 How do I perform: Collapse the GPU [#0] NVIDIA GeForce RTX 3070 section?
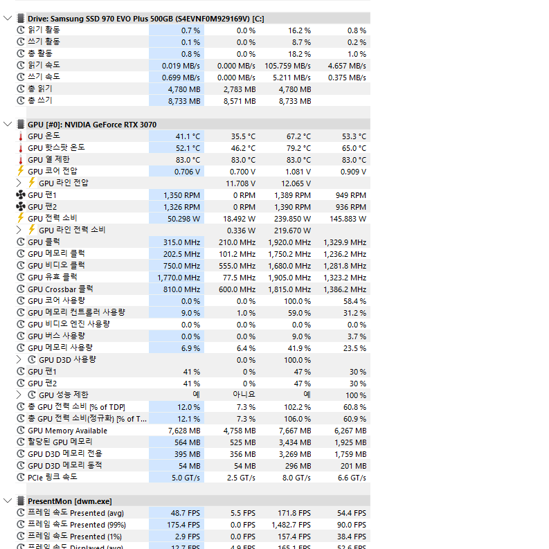click(8, 125)
